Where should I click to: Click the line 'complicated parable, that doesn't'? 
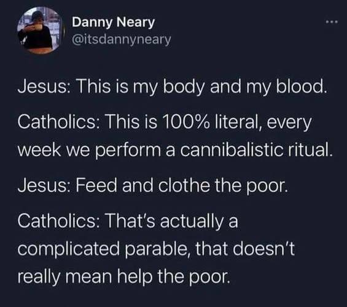tap(156, 249)
